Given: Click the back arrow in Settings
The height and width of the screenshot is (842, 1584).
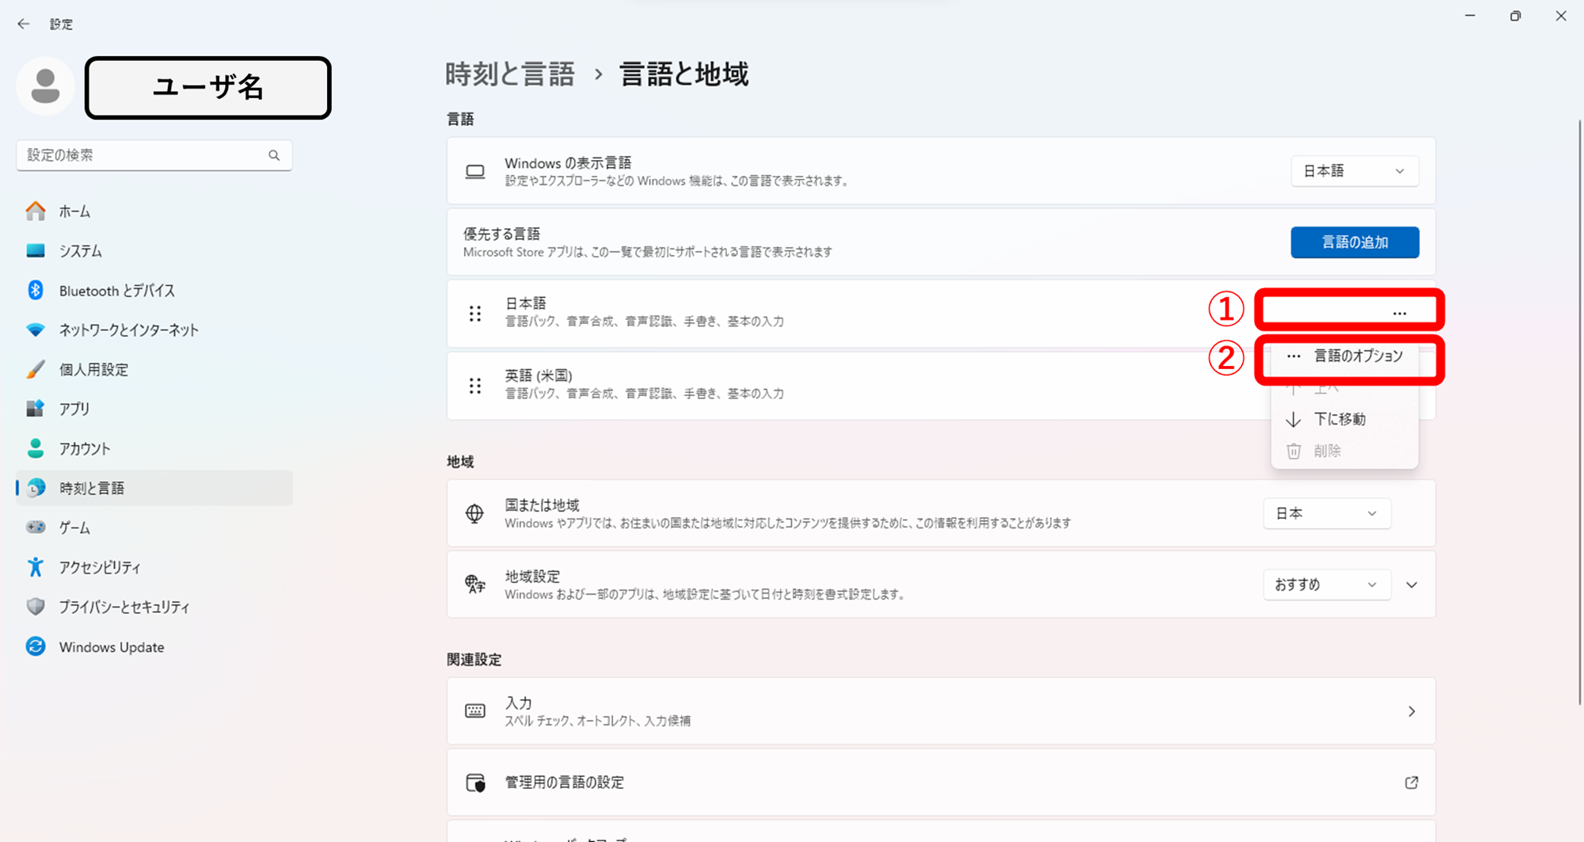Looking at the screenshot, I should 23,24.
